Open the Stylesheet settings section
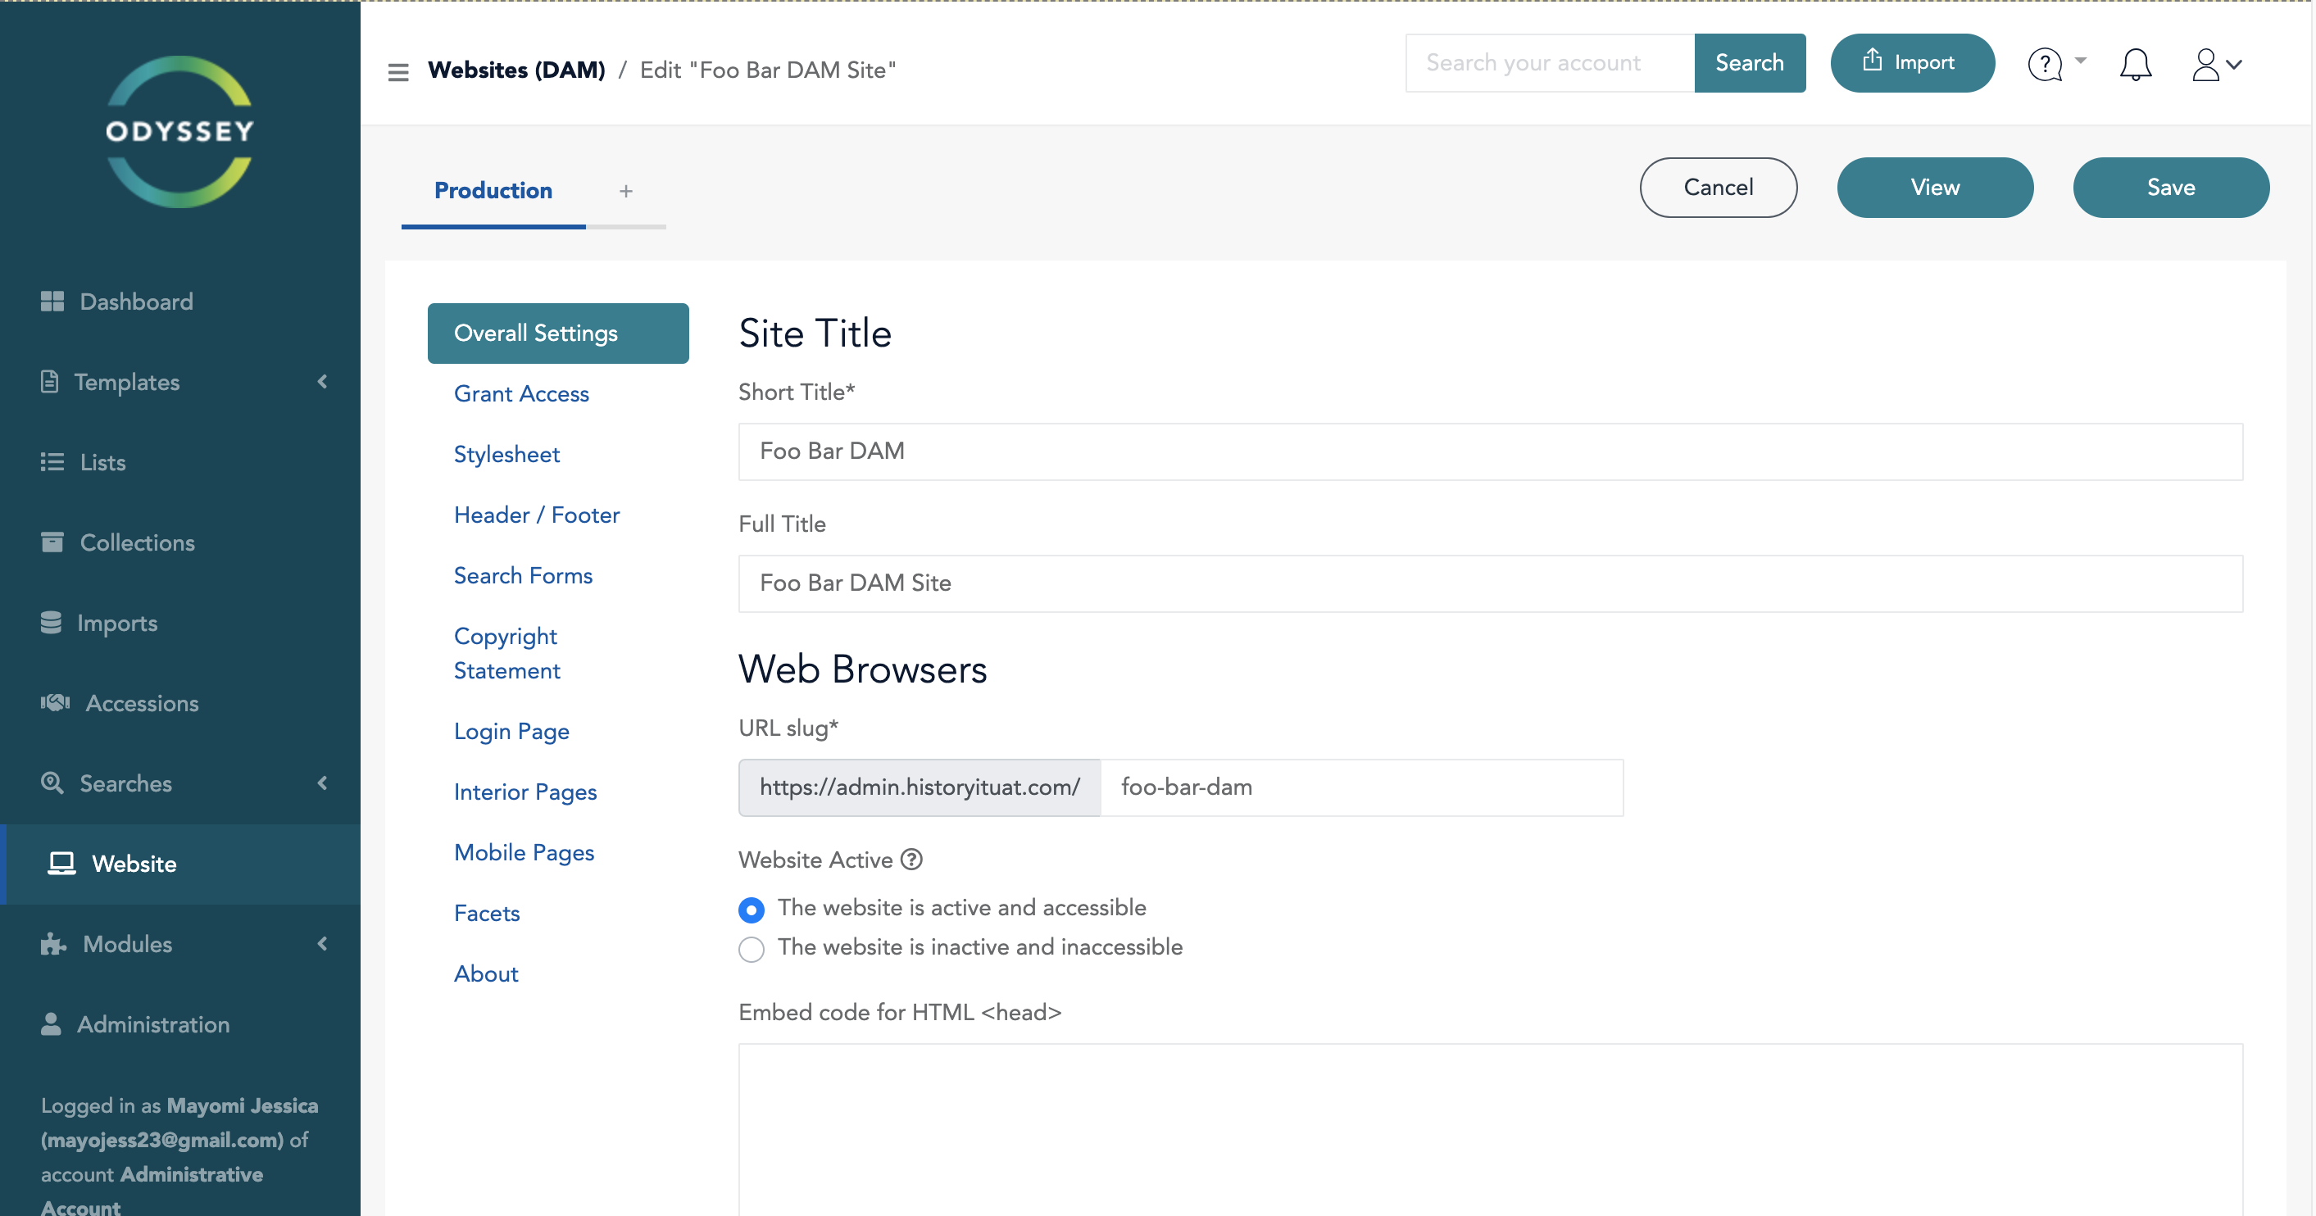This screenshot has height=1216, width=2316. tap(506, 455)
